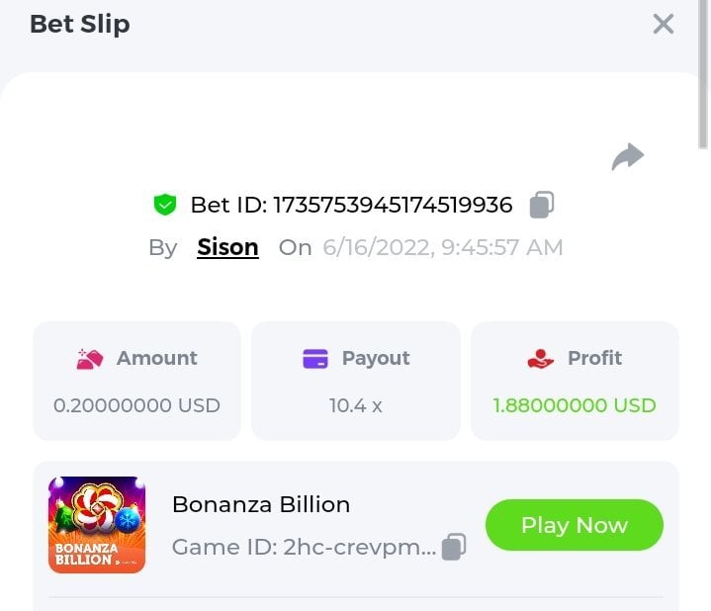
Task: Click the pink Amount icon
Action: (x=90, y=359)
